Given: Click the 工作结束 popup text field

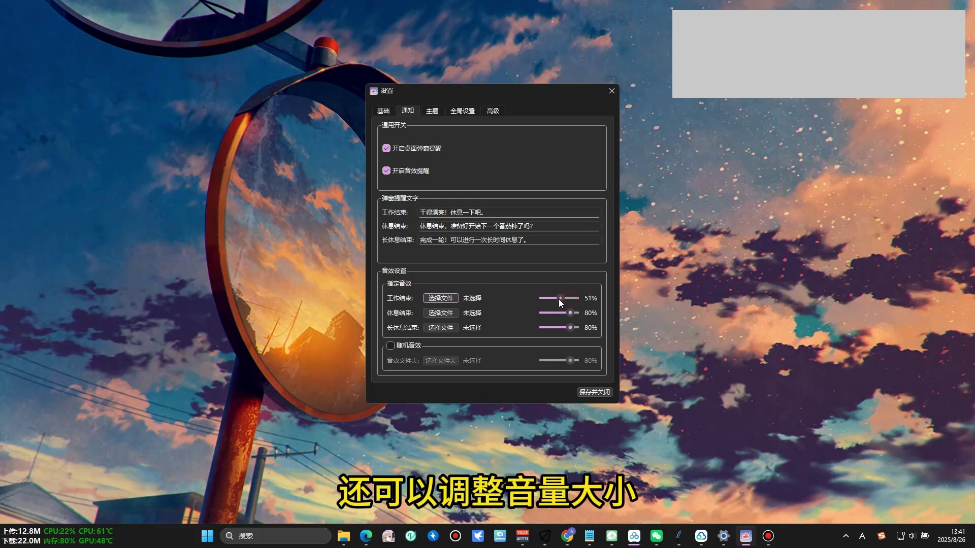Looking at the screenshot, I should point(509,213).
